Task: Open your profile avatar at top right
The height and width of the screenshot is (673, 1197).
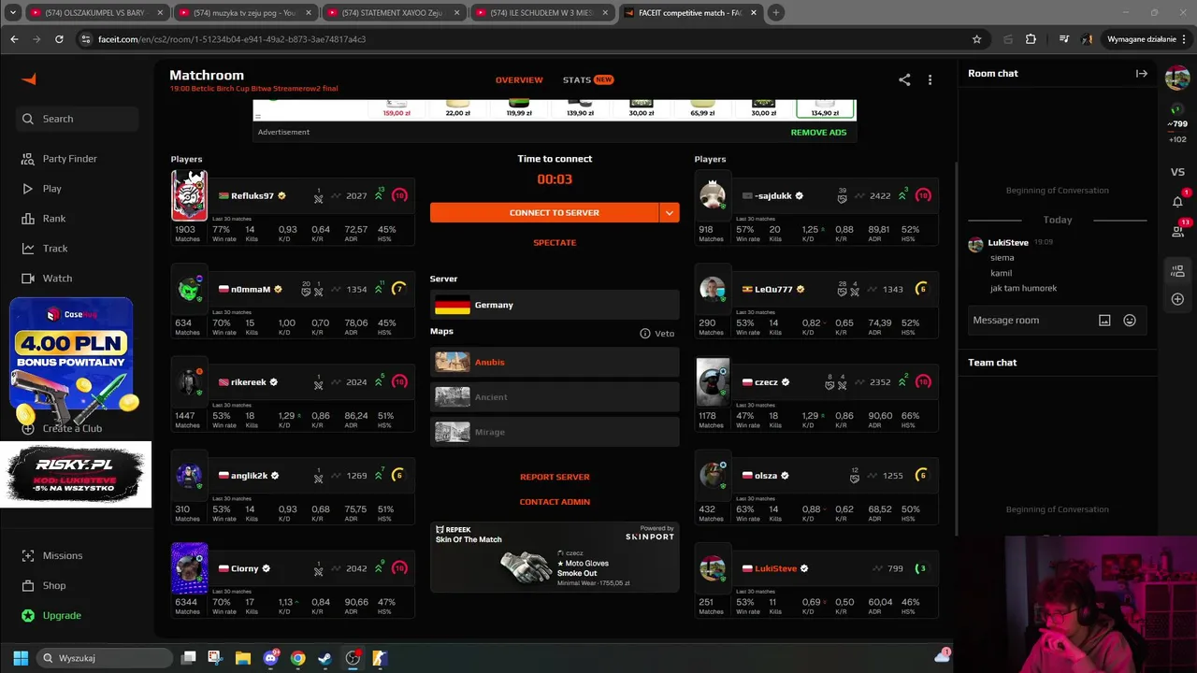Action: (1176, 78)
